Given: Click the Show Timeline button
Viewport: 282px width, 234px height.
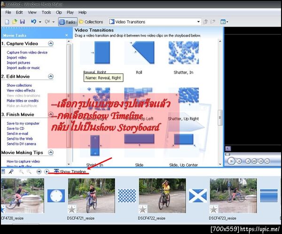Looking at the screenshot, I should [70, 172].
